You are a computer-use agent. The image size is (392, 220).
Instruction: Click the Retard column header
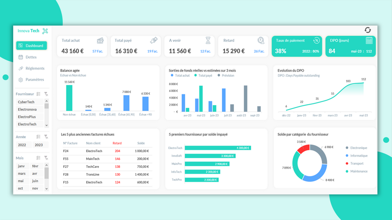pos(117,143)
